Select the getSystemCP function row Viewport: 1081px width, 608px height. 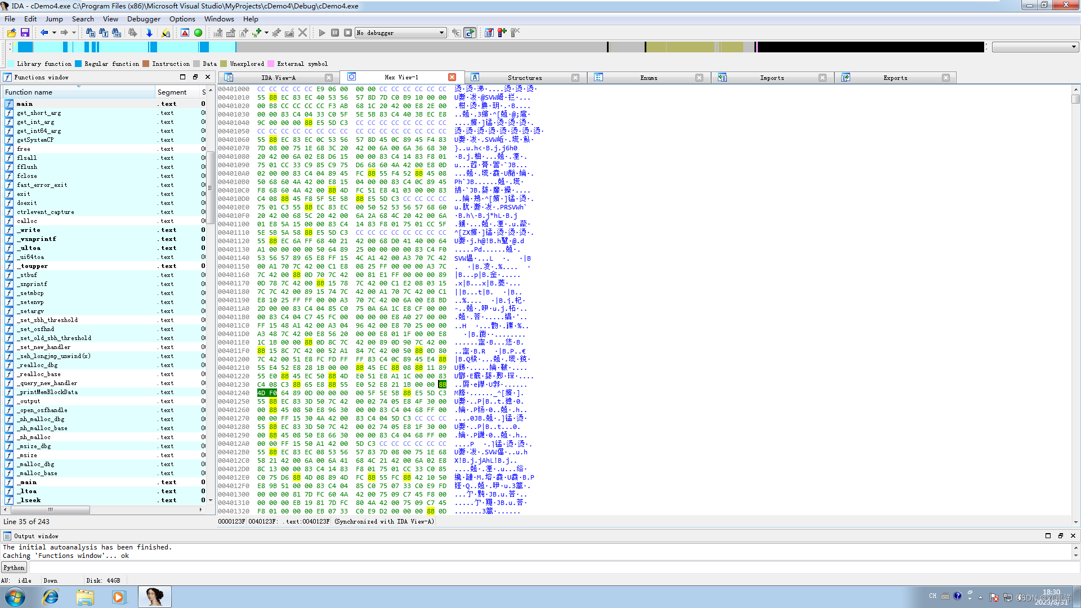coord(104,140)
